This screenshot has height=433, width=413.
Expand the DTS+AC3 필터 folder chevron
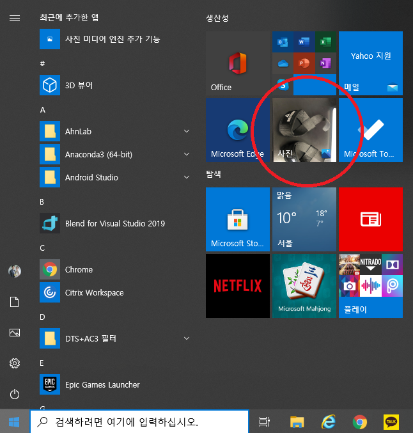(x=187, y=338)
